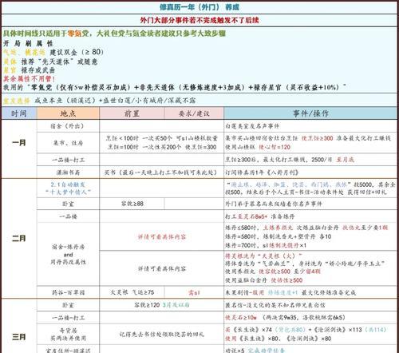Click the "一月" month cell
Image resolution: width=399 pixels, height=353 pixels.
[x=19, y=143]
